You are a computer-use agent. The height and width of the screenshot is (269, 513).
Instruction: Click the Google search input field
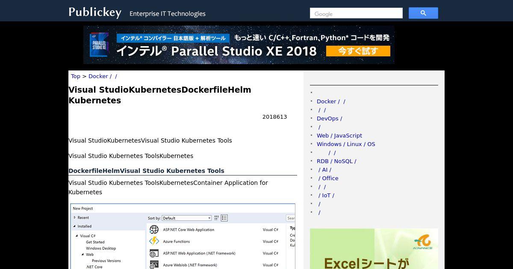356,13
